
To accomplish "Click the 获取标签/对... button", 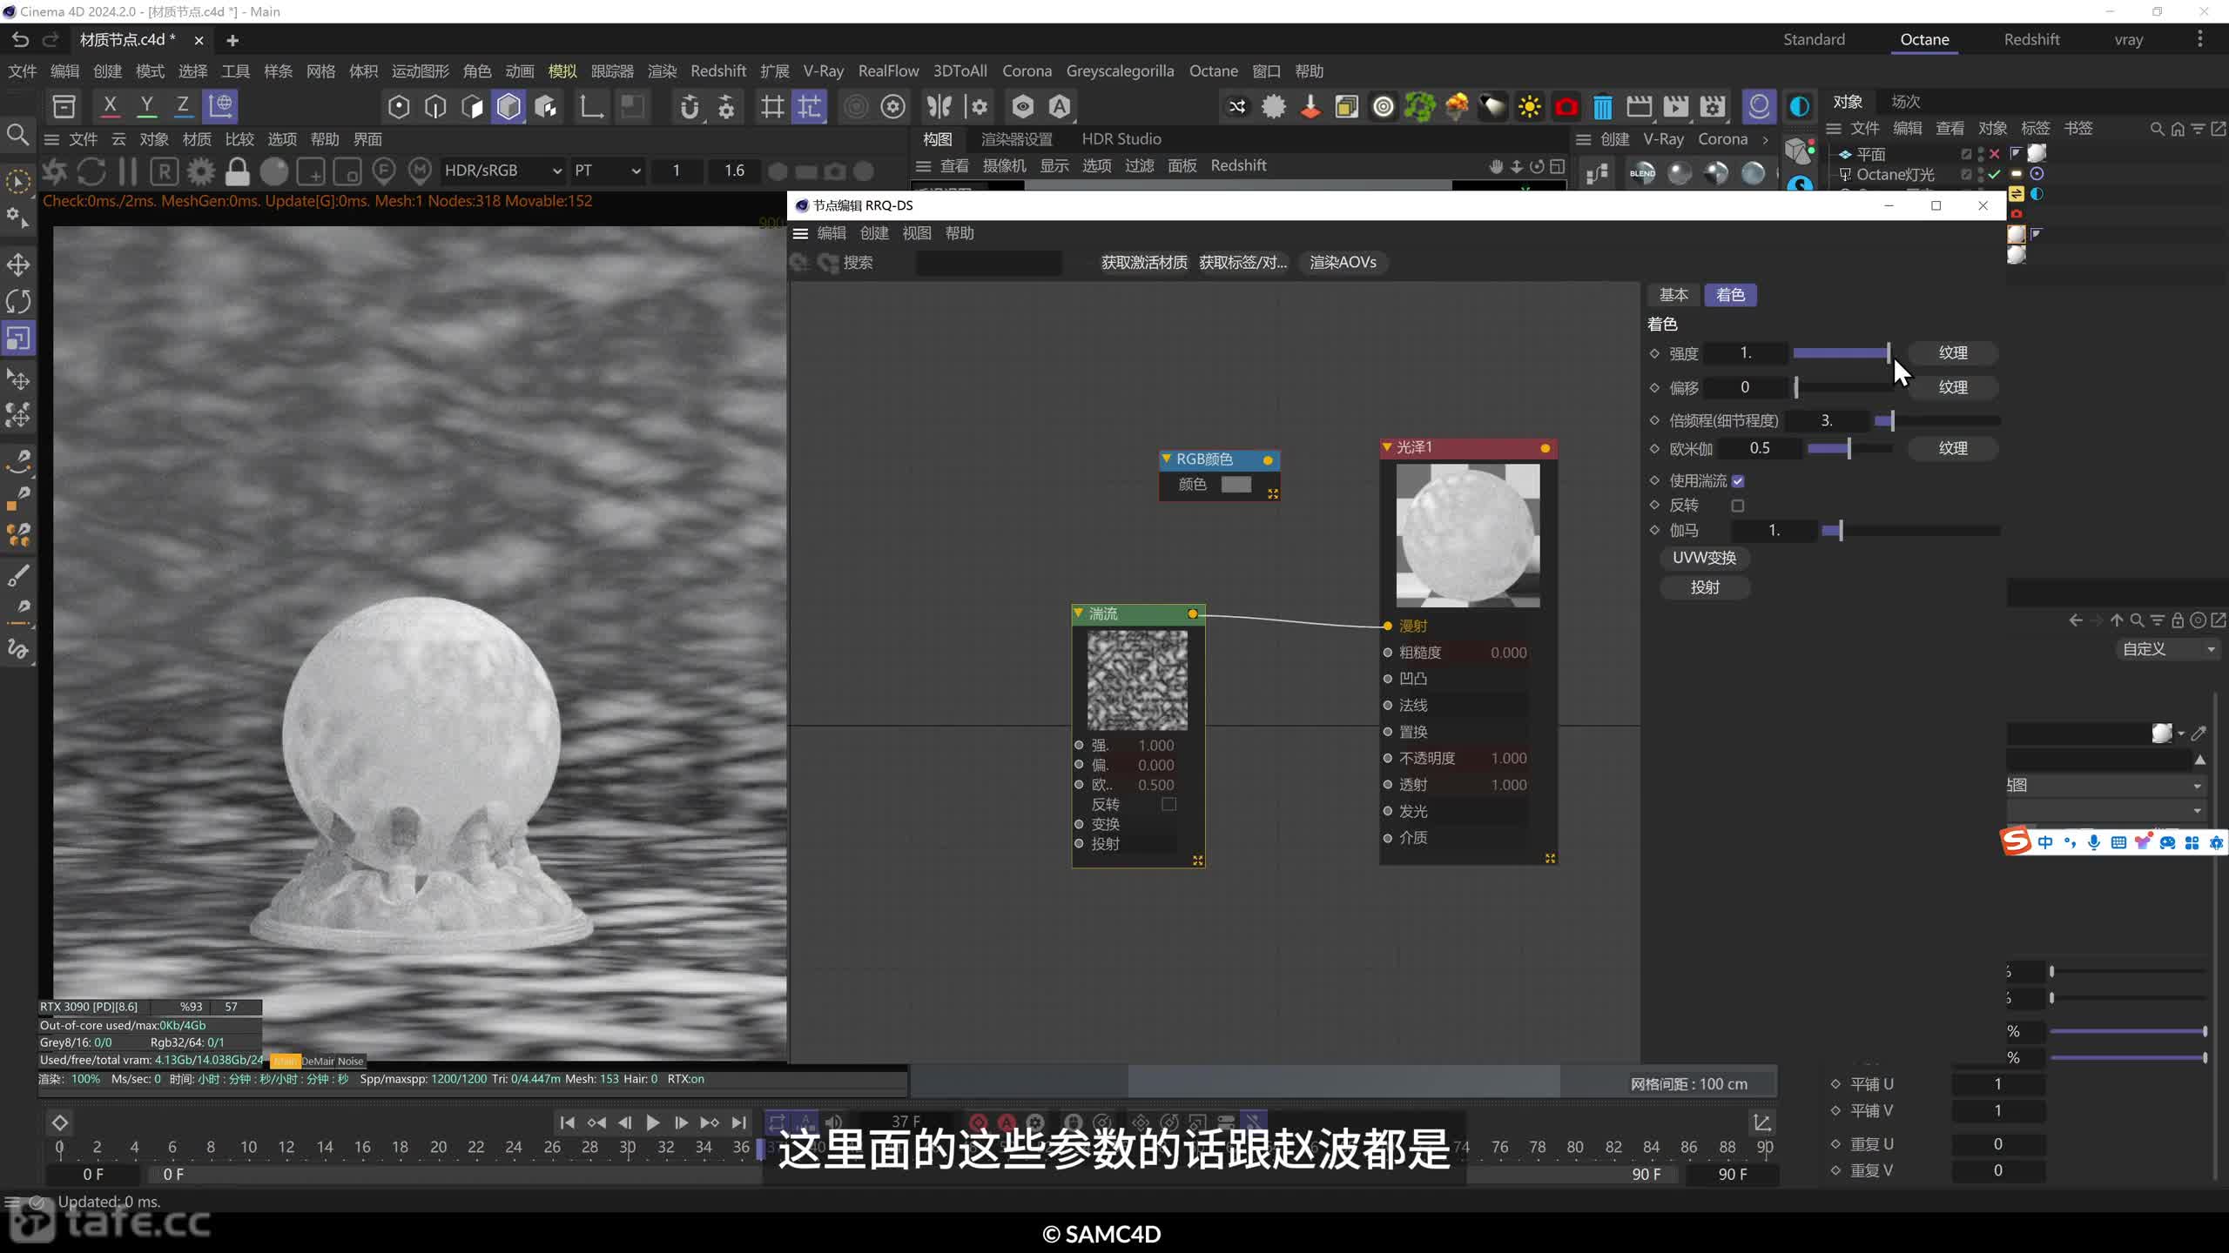I will pyautogui.click(x=1242, y=263).
